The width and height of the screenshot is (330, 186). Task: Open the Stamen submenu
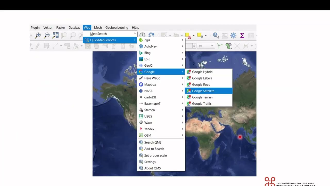click(161, 110)
